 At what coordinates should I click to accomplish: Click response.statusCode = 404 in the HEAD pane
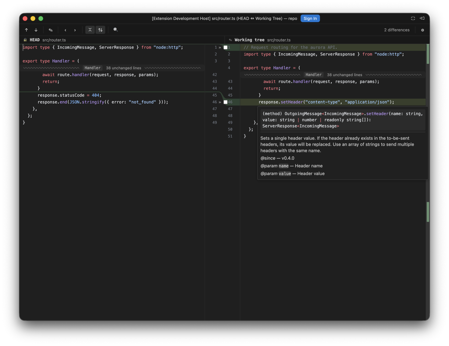[69, 95]
